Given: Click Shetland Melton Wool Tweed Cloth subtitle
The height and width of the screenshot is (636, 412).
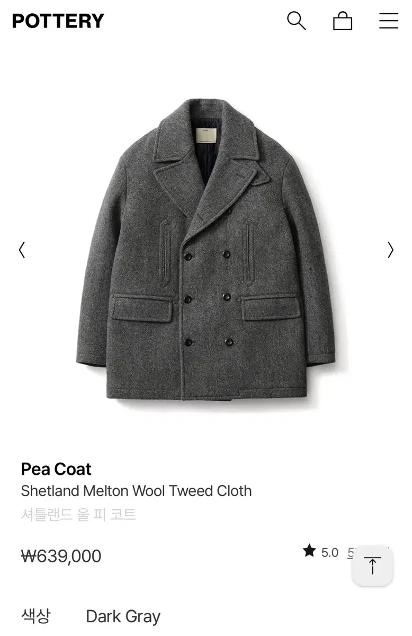Looking at the screenshot, I should coord(136,491).
